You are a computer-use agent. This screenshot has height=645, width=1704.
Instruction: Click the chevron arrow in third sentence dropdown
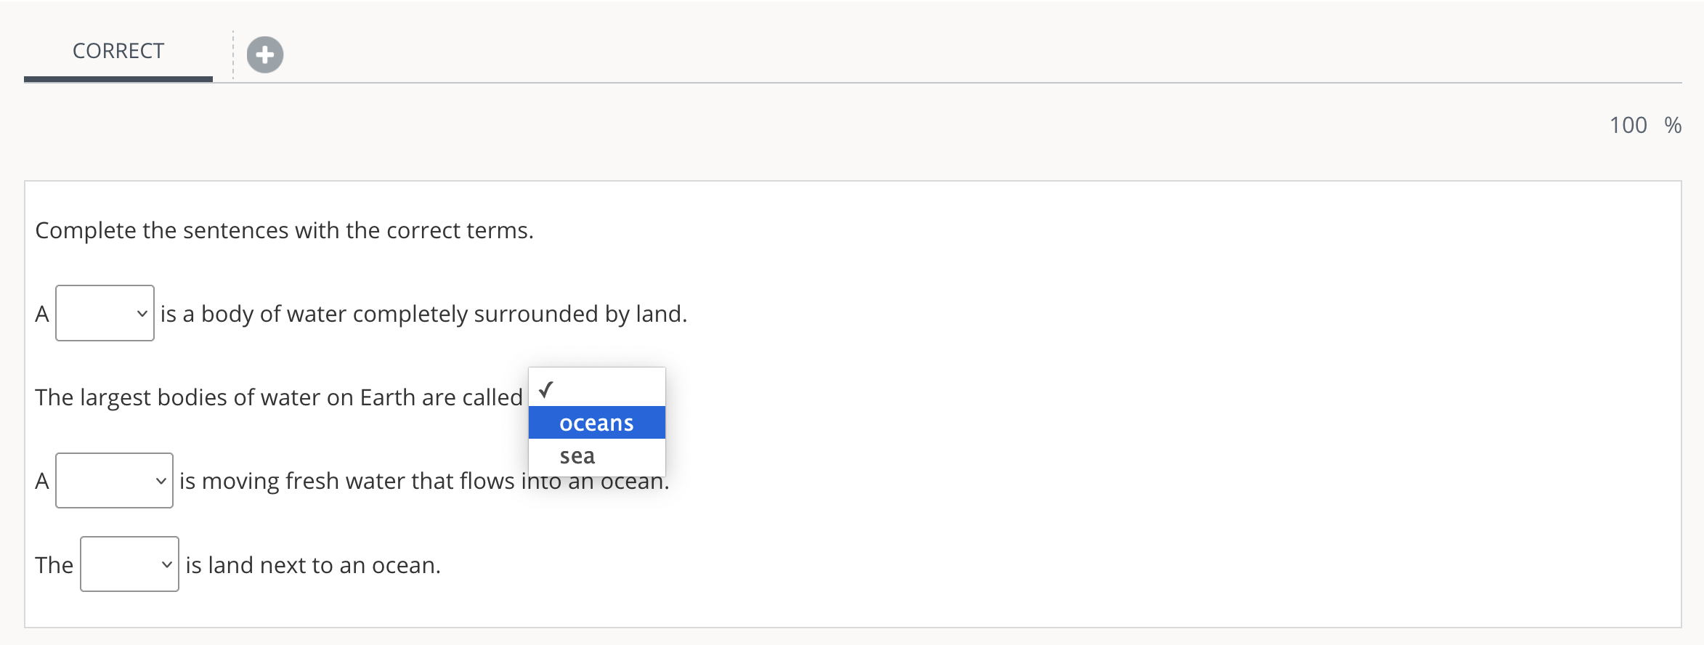click(161, 481)
